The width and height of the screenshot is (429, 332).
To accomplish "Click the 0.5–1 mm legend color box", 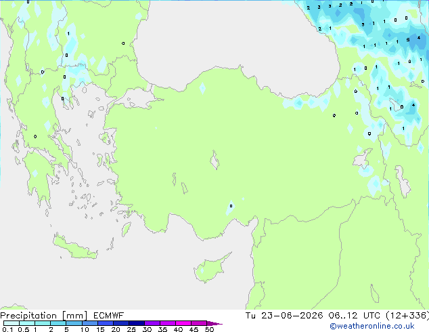I will [x=27, y=323].
